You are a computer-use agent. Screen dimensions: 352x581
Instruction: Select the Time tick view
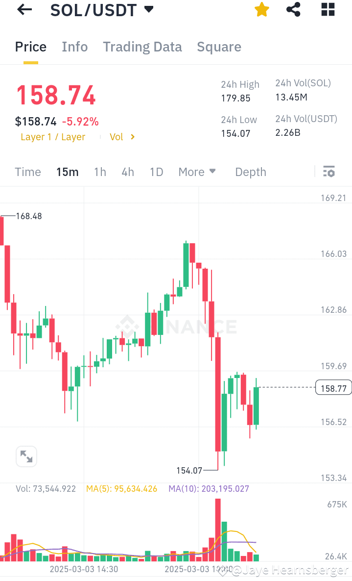pos(27,172)
